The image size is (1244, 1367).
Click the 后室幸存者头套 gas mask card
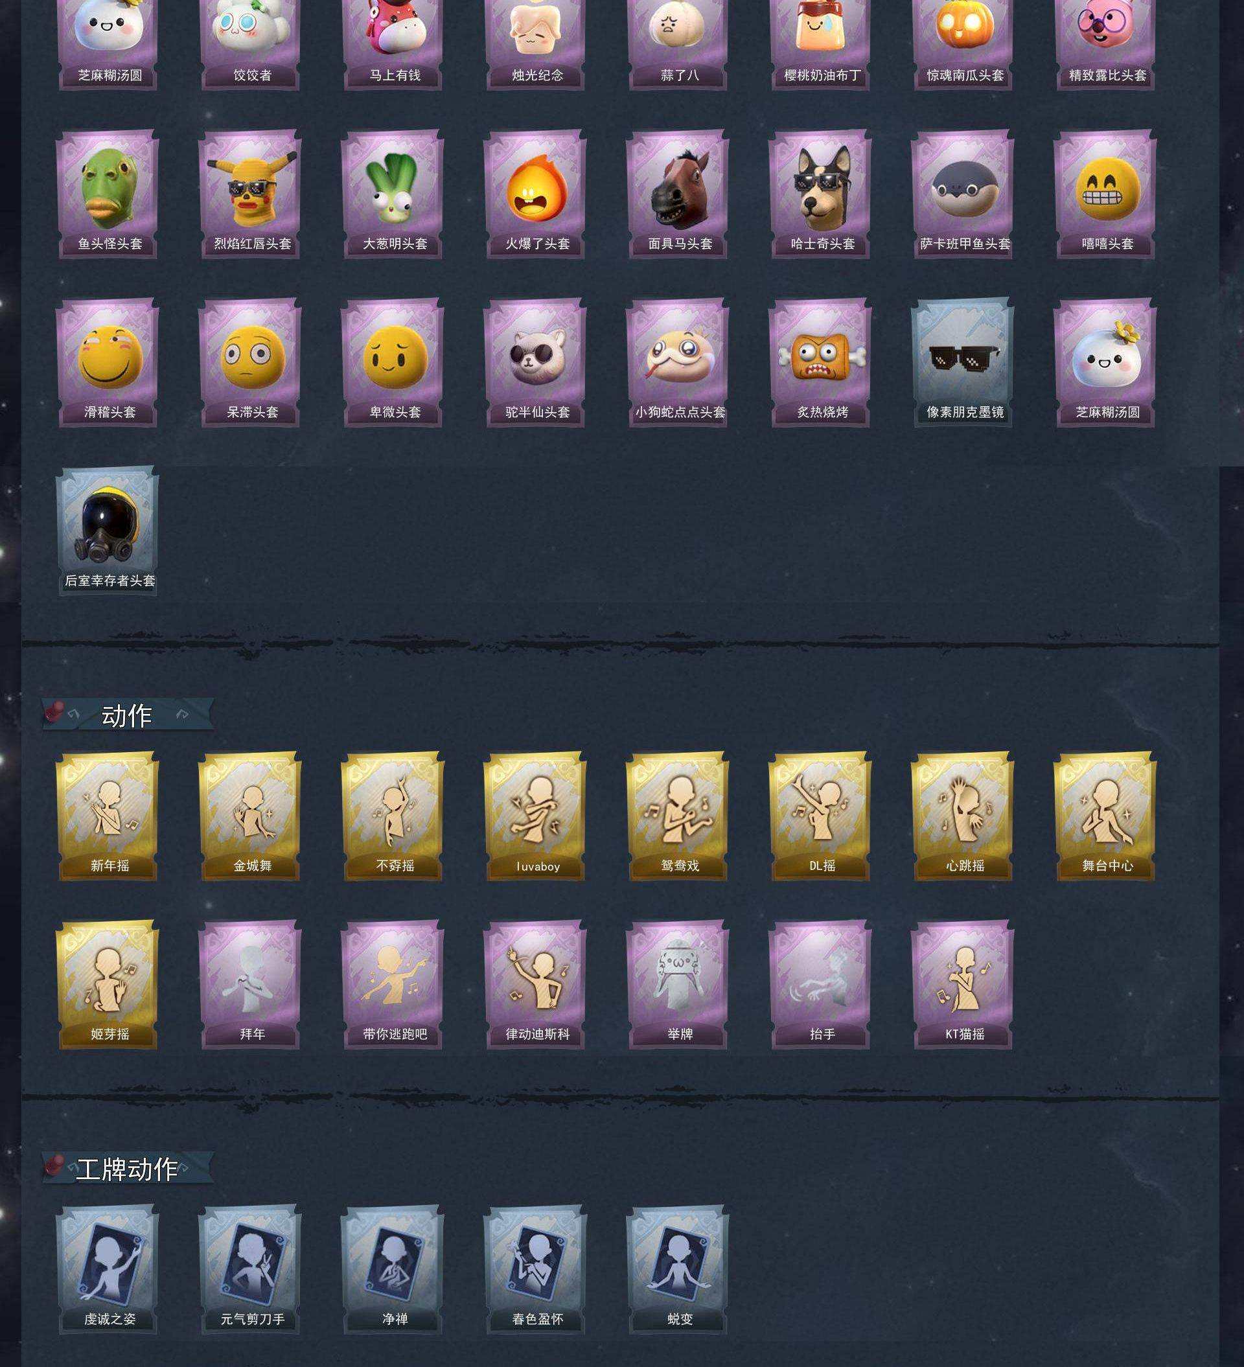point(108,532)
